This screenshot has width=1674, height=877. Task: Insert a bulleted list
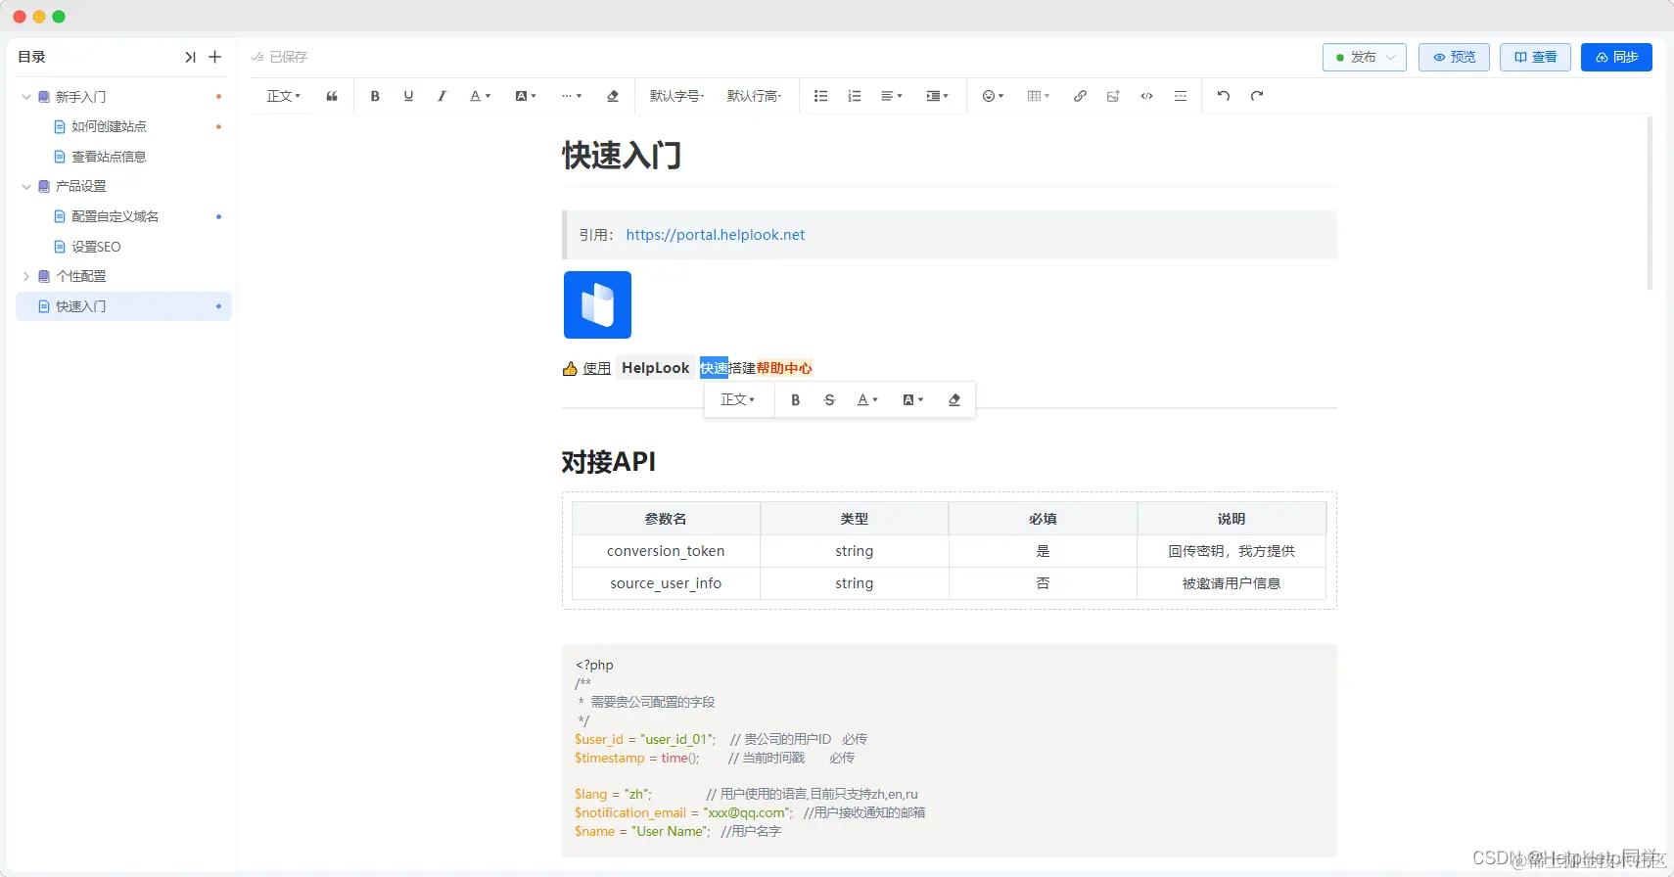pyautogui.click(x=821, y=96)
